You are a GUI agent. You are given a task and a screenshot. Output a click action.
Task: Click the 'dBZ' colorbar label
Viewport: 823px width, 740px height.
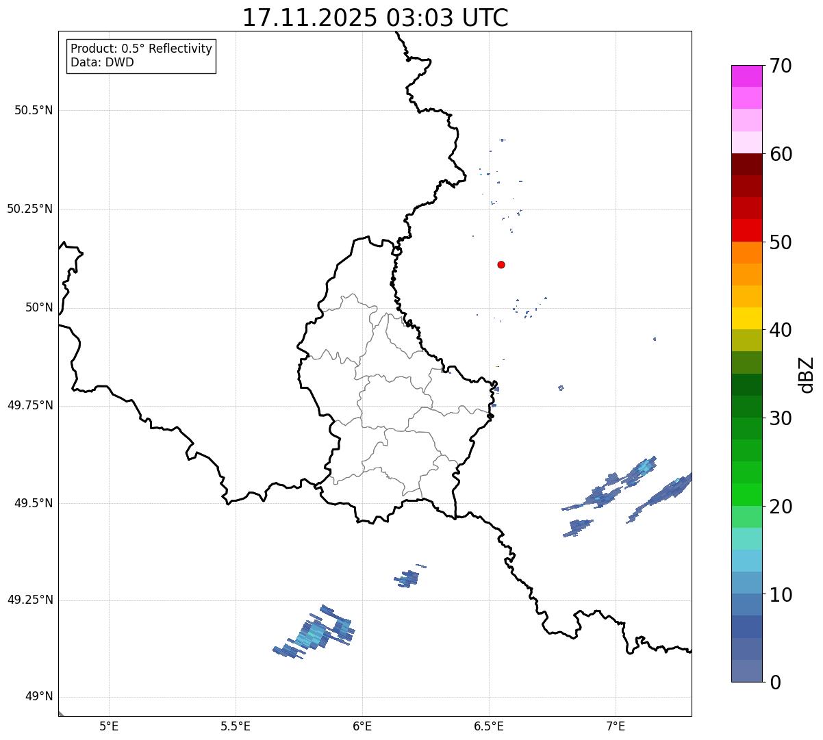pyautogui.click(x=807, y=374)
